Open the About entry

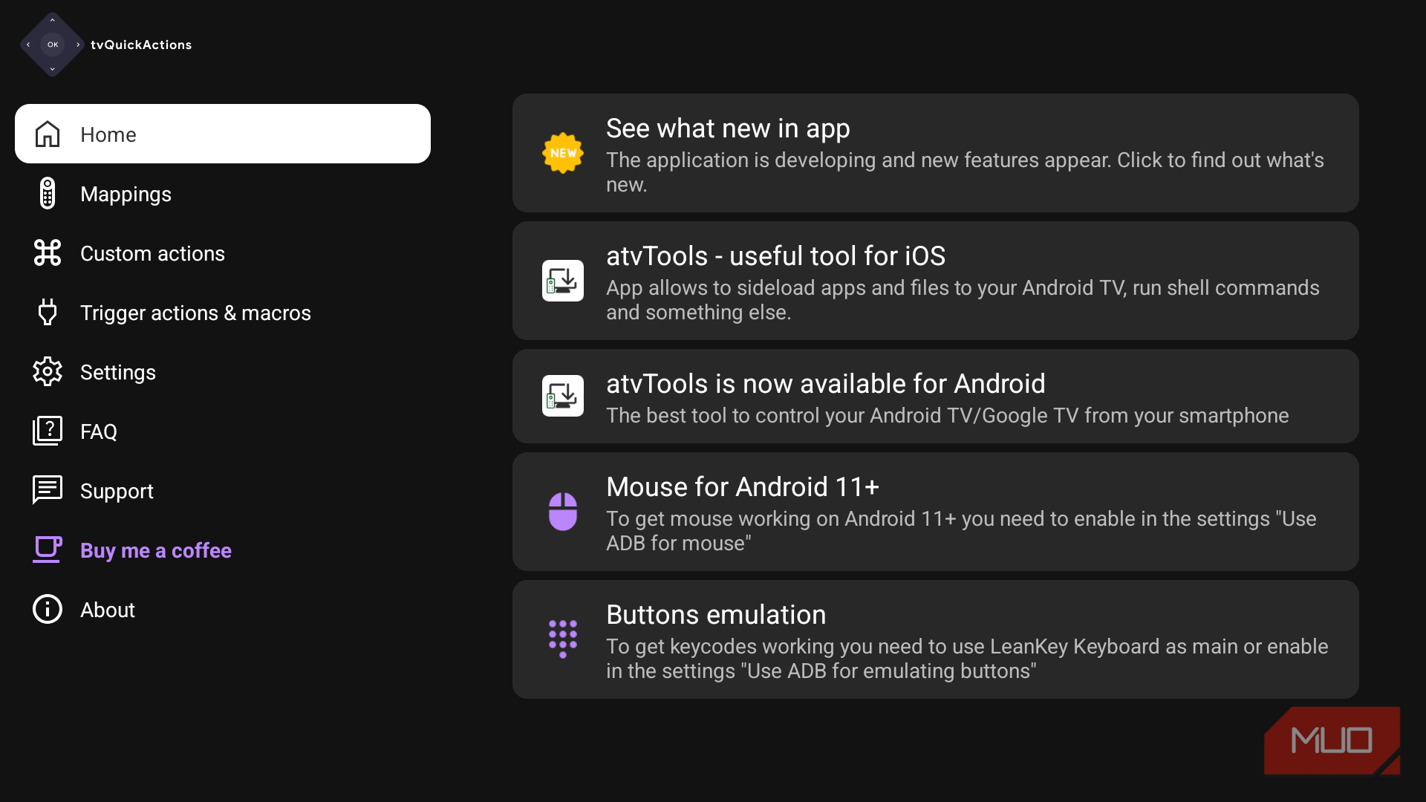click(x=223, y=610)
